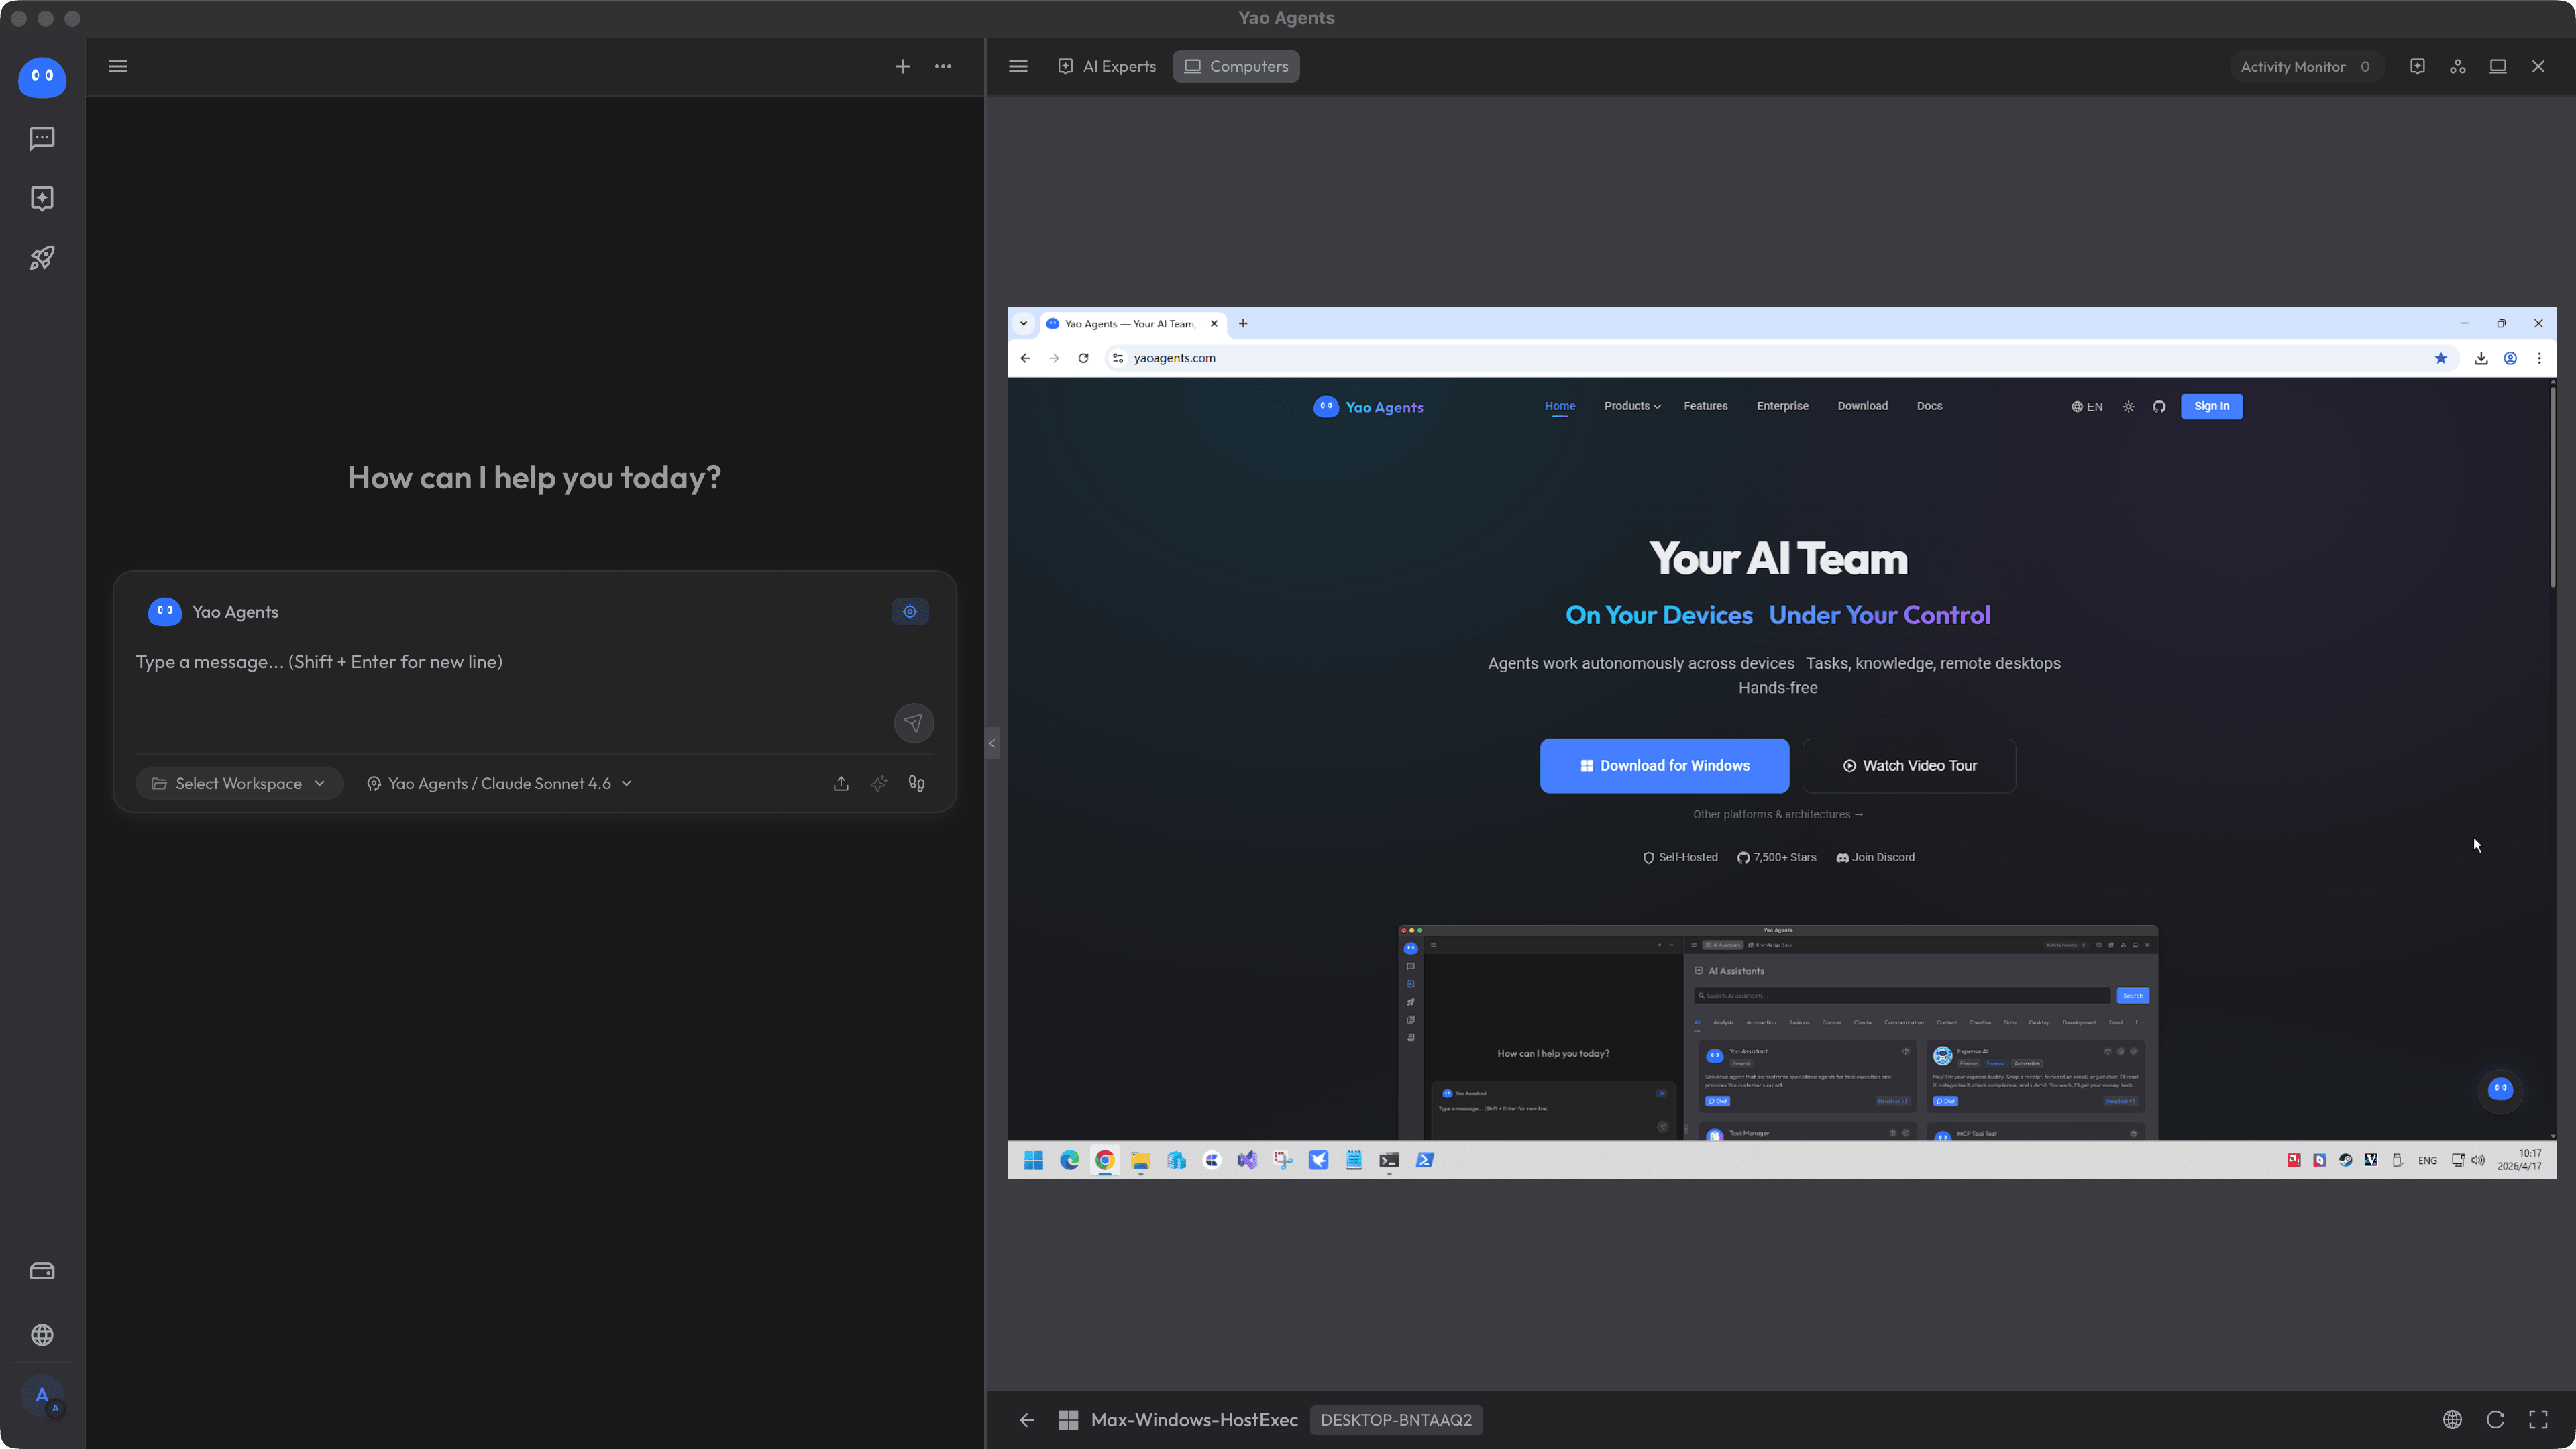Click the add expert icon near Activity Monitor
The height and width of the screenshot is (1449, 2576).
(x=2417, y=66)
